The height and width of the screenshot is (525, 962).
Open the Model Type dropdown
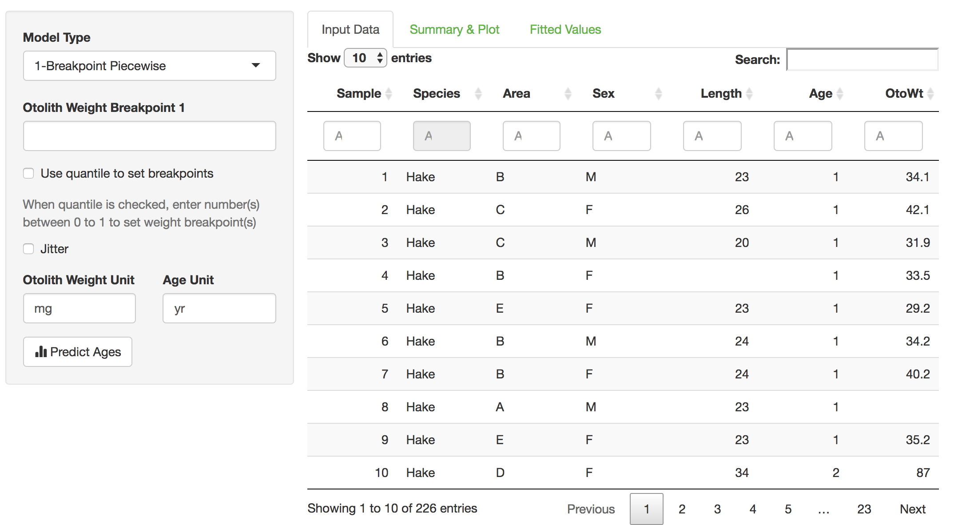(x=149, y=66)
